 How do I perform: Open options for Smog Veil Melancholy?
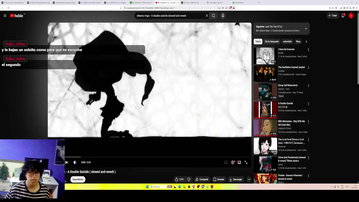309,86
